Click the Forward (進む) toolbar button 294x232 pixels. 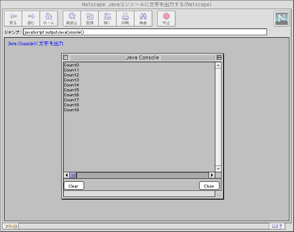tap(31, 19)
